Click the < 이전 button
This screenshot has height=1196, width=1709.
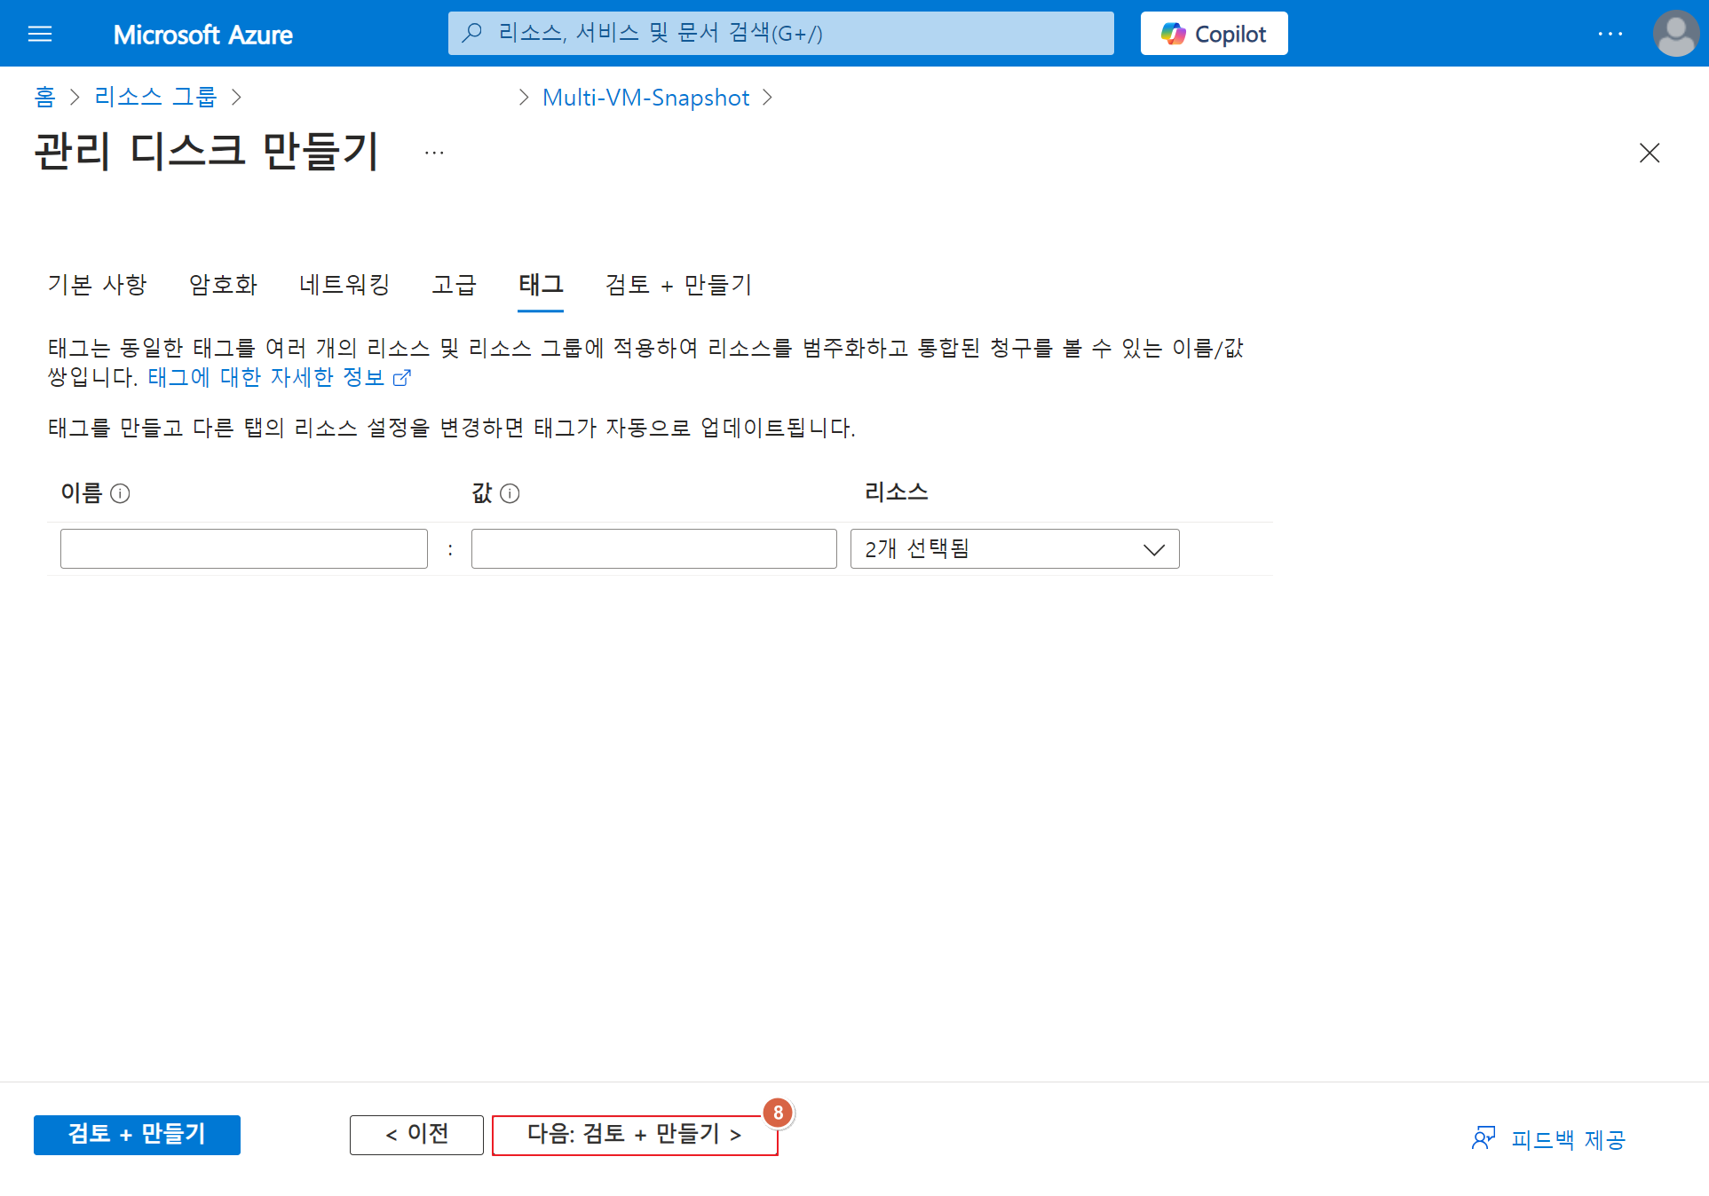(416, 1135)
